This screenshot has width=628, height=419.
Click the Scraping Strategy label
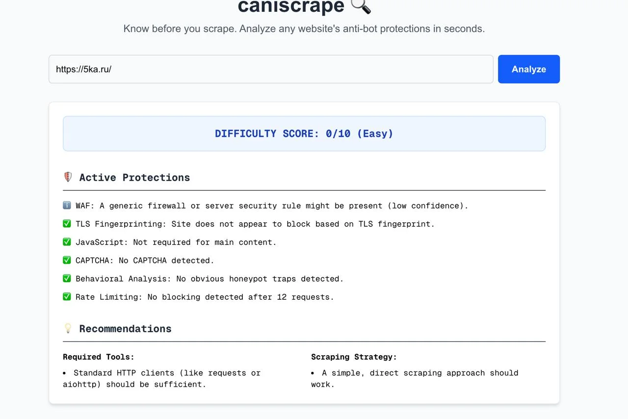pyautogui.click(x=354, y=357)
